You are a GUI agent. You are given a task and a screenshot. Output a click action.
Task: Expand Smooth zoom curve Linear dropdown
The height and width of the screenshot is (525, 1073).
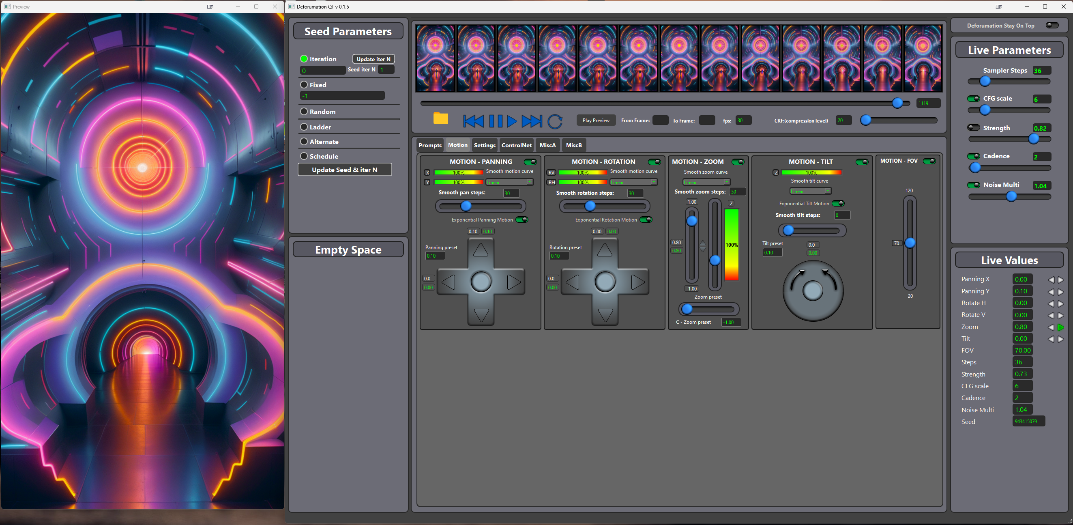point(706,182)
